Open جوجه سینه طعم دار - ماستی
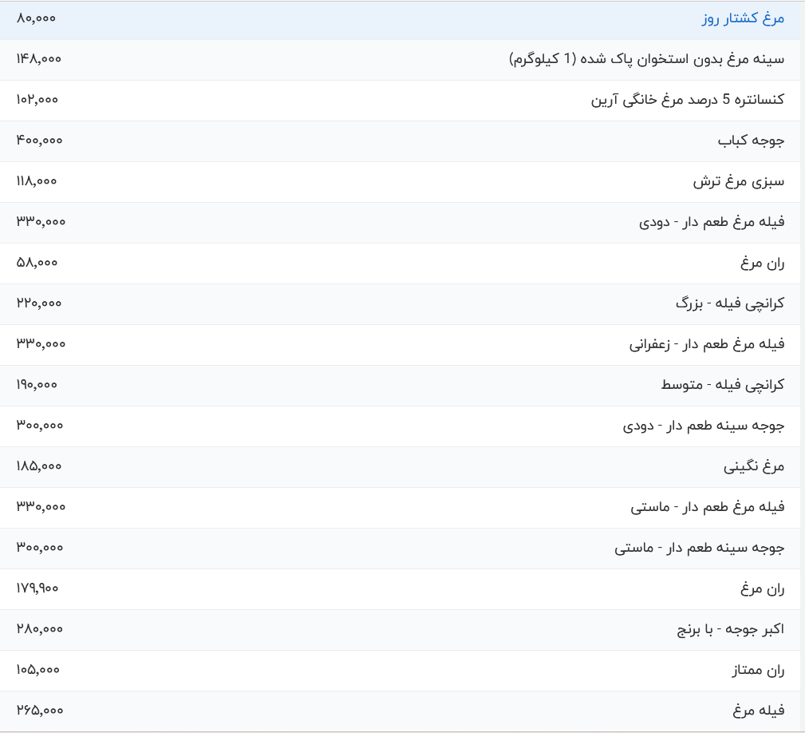Viewport: 805px width, 733px height. [x=699, y=548]
